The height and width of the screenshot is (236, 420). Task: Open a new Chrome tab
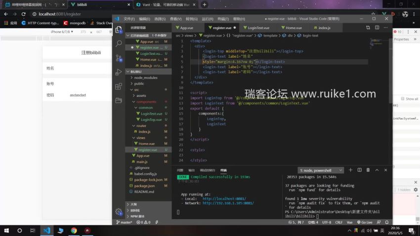coord(205,4)
